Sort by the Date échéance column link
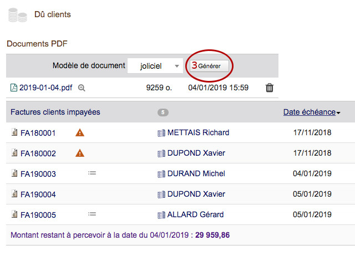 point(309,112)
